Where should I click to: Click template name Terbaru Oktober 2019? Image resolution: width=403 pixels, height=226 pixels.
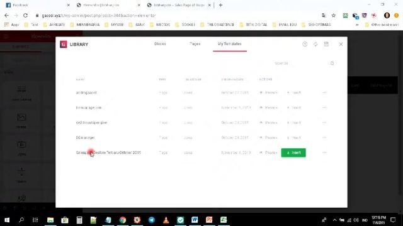click(108, 153)
